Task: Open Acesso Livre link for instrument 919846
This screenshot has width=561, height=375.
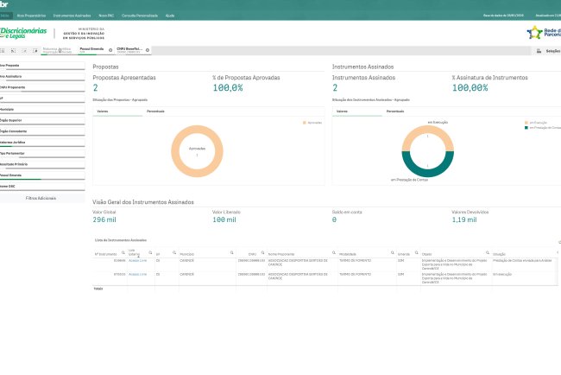Action: point(138,261)
